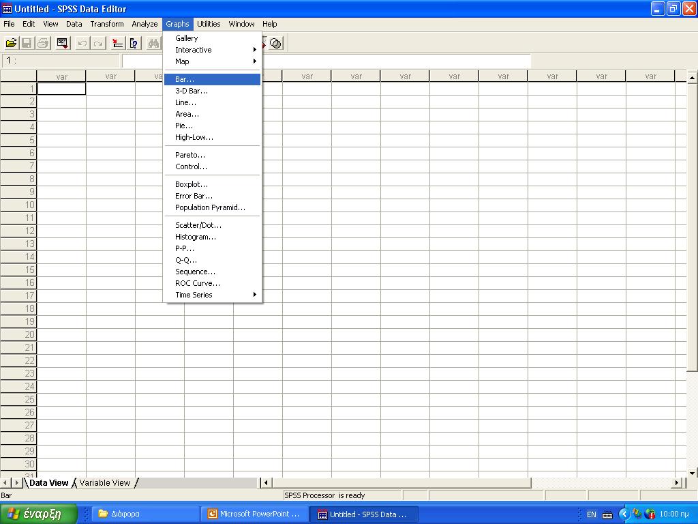This screenshot has height=524, width=698.
Task: Open the Διάφορα folder taskbar button
Action: pyautogui.click(x=145, y=514)
